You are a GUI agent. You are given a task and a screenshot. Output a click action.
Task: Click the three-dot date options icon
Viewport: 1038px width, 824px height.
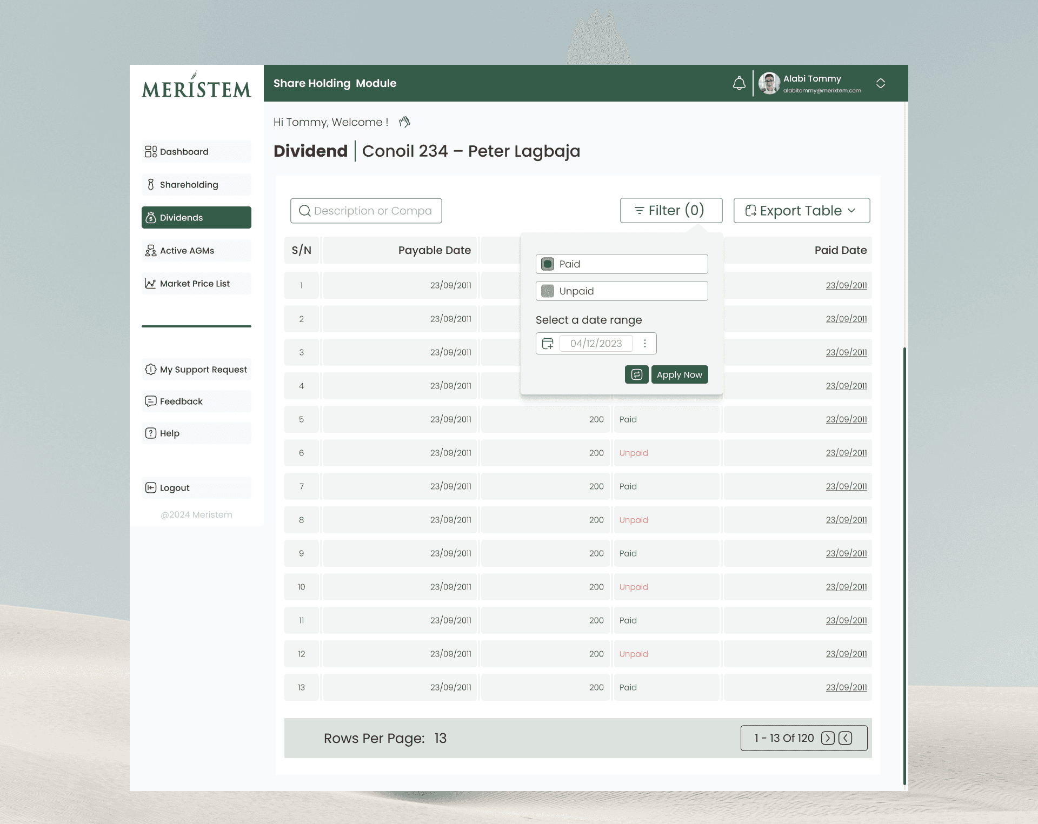[645, 343]
